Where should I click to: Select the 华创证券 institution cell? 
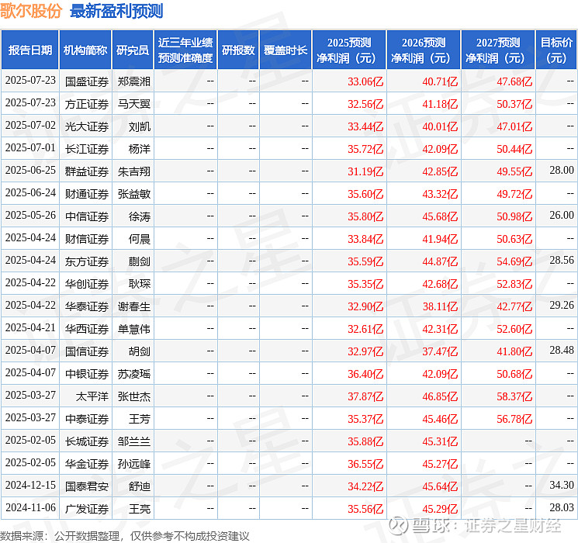[87, 284]
